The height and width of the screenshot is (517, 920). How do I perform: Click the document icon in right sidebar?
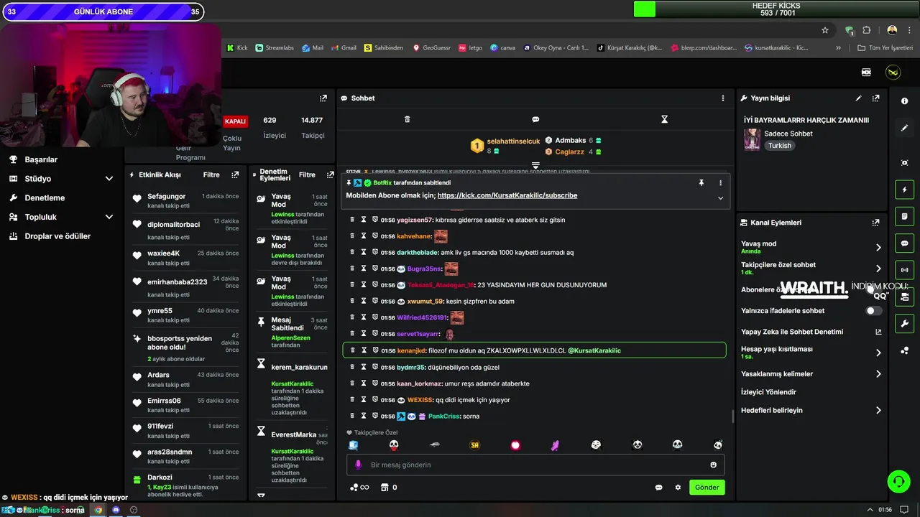[904, 216]
